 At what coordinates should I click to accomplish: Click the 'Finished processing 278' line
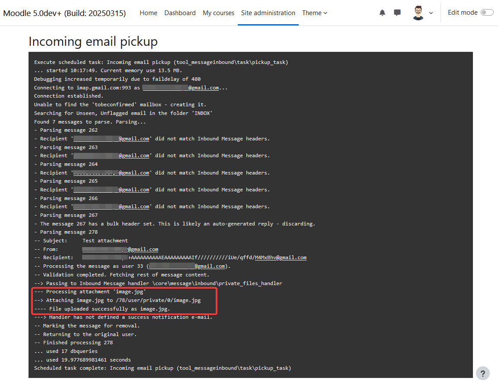(73, 343)
